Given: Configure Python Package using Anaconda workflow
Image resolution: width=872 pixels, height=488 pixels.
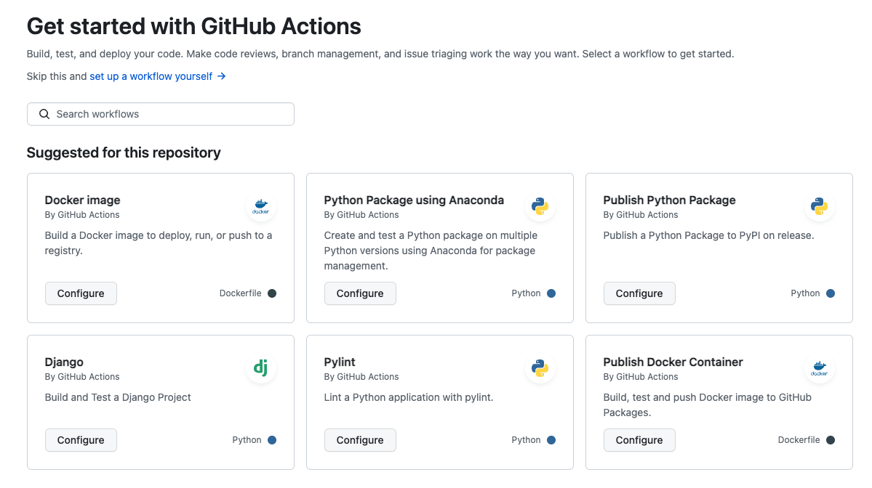Looking at the screenshot, I should point(360,293).
